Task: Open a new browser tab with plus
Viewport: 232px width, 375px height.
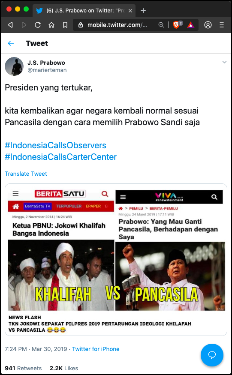Action: coord(143,11)
